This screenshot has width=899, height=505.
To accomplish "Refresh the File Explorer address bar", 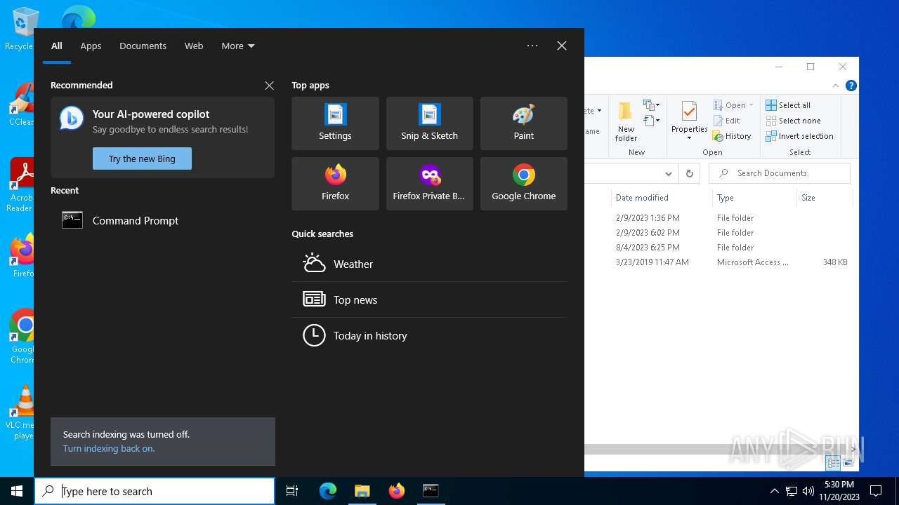I will tap(690, 173).
